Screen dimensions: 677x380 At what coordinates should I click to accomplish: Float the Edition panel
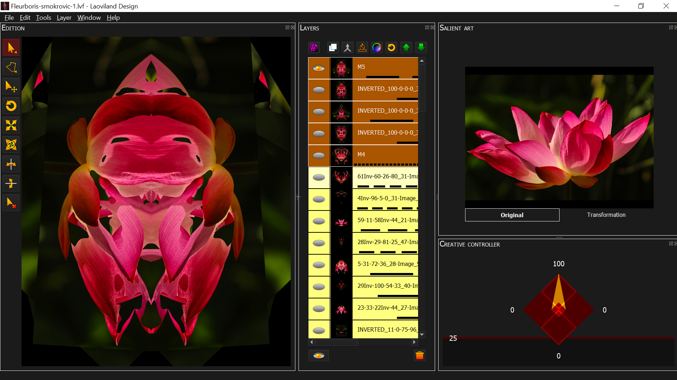pos(287,28)
